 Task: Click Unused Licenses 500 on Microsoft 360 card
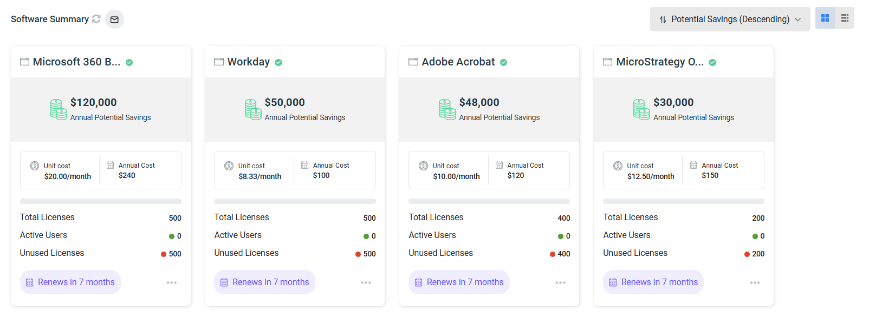point(101,253)
